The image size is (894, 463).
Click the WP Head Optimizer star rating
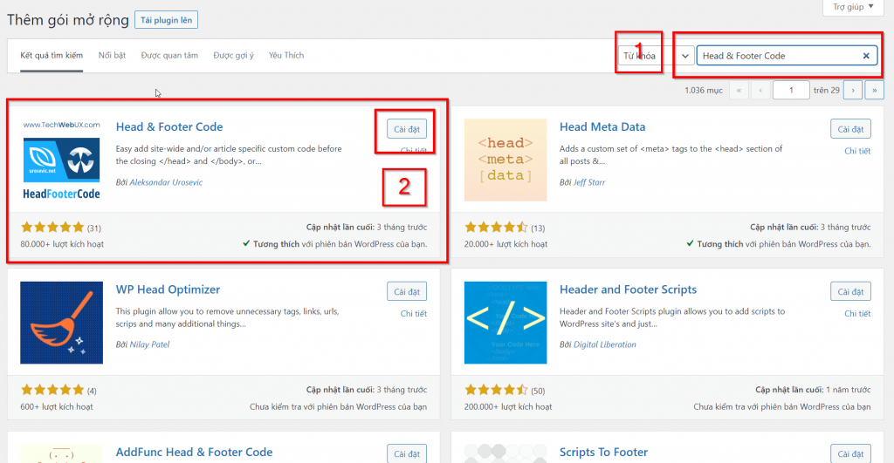pyautogui.click(x=52, y=390)
